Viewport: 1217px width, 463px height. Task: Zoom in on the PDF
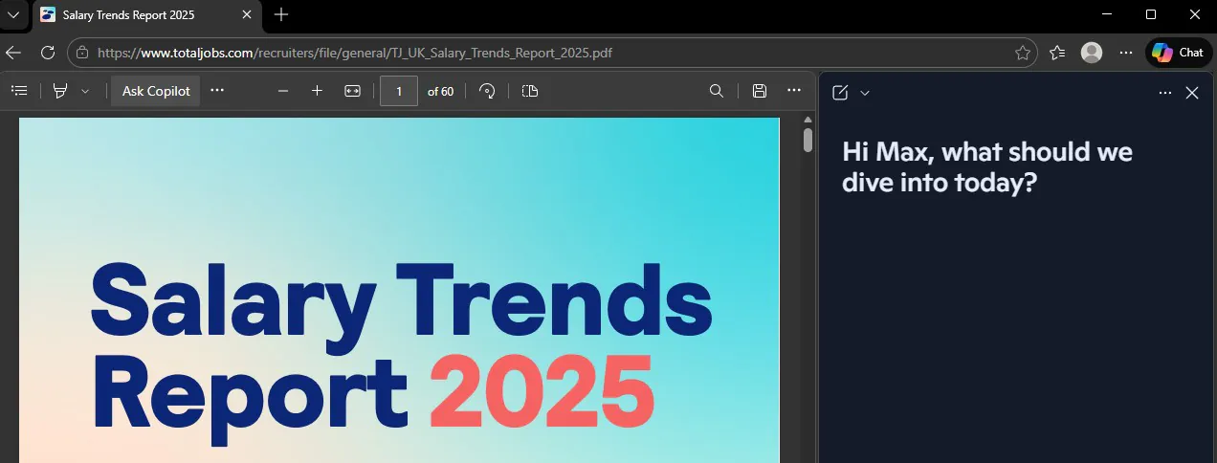(x=318, y=91)
